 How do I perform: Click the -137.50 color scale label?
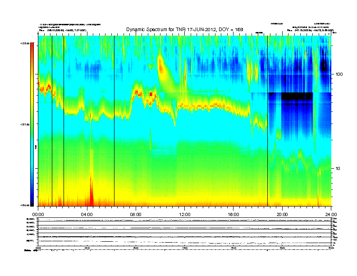[24, 125]
